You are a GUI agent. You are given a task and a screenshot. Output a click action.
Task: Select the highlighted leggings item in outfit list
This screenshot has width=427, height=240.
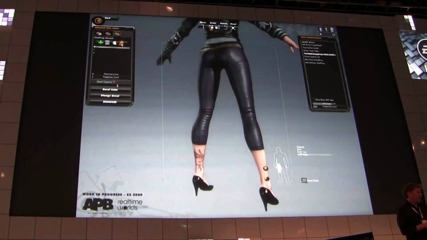click(x=320, y=55)
